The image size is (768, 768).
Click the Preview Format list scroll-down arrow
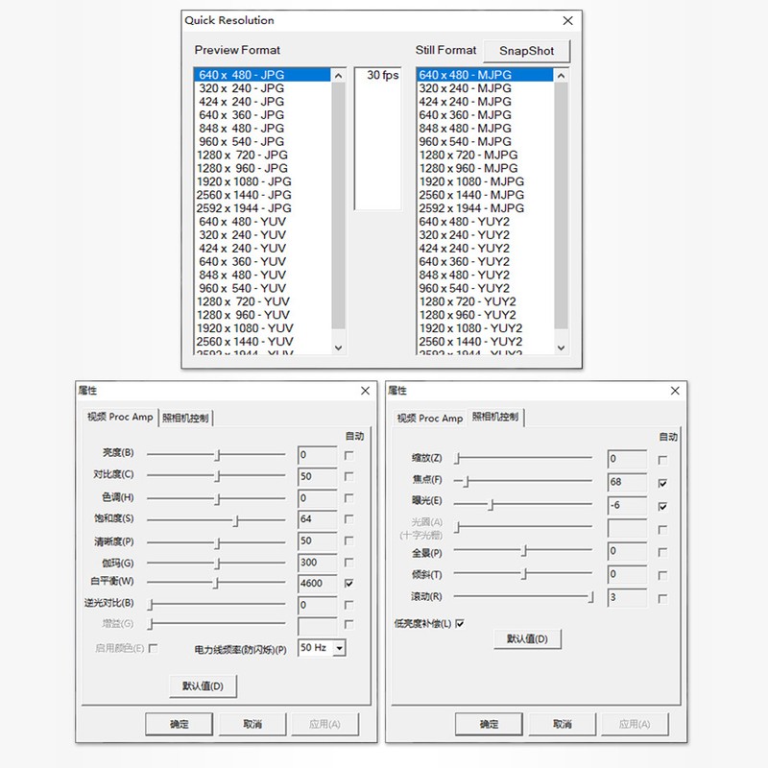338,347
